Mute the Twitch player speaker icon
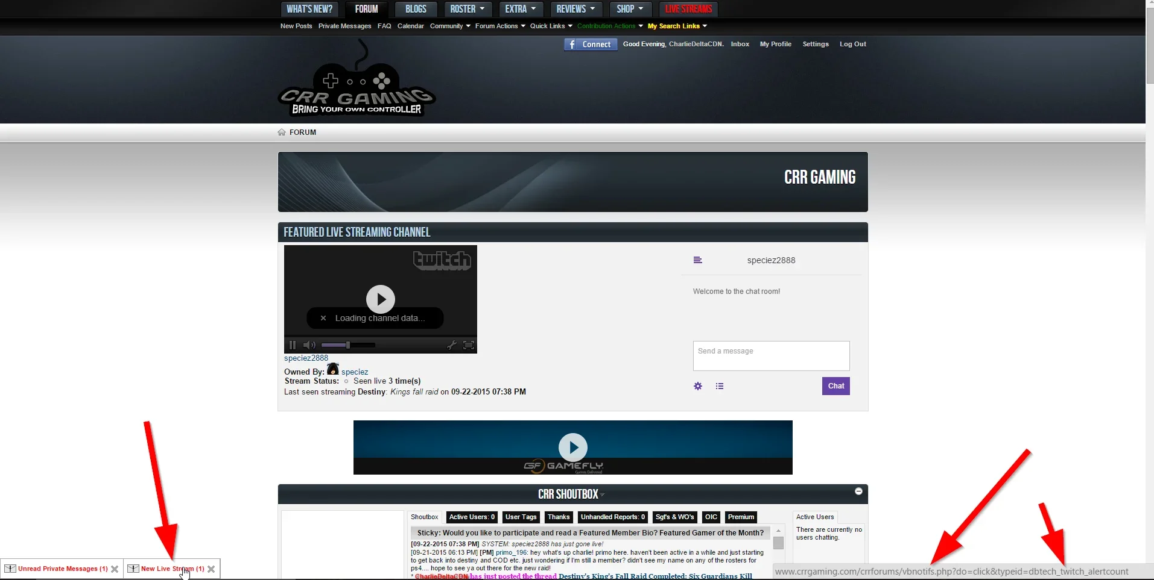 [309, 345]
